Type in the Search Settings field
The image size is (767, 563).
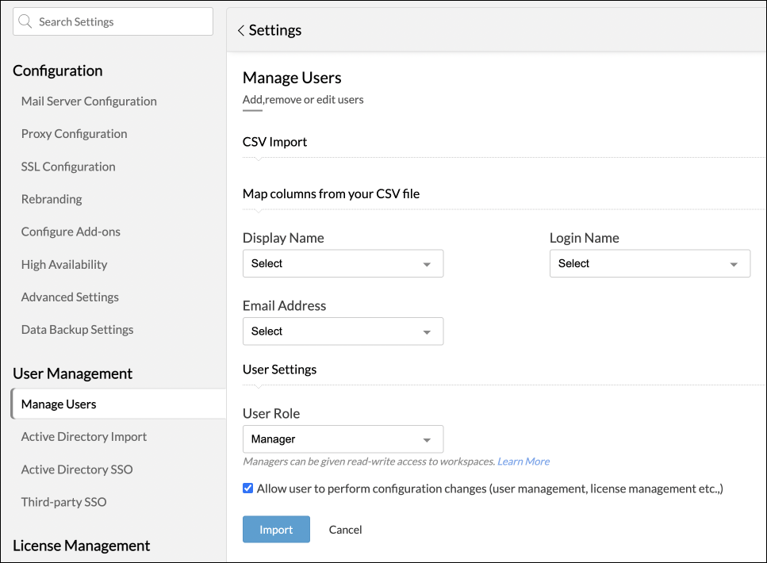(x=119, y=22)
